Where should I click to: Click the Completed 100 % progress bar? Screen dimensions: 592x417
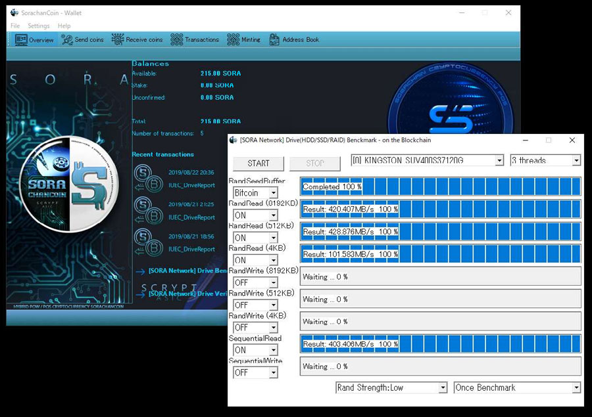(x=441, y=187)
